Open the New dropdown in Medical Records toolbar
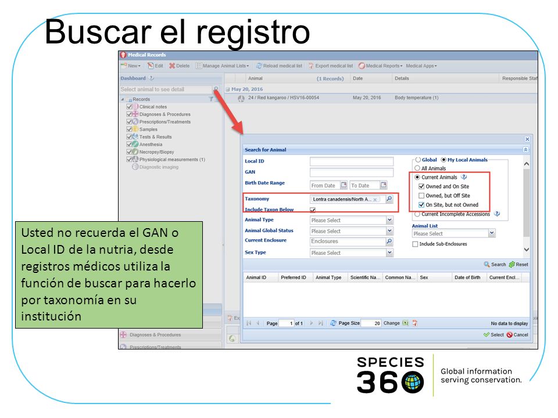The image size is (558, 418). pos(131,66)
